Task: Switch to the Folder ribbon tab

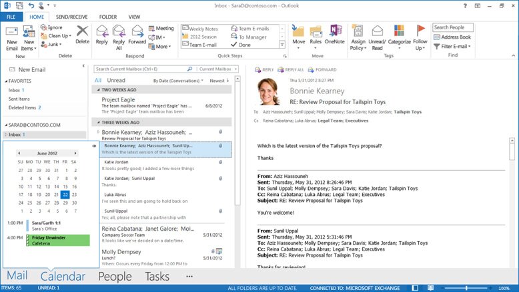Action: (108, 17)
